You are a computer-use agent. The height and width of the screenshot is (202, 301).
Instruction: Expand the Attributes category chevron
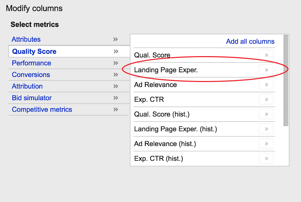tap(115, 39)
